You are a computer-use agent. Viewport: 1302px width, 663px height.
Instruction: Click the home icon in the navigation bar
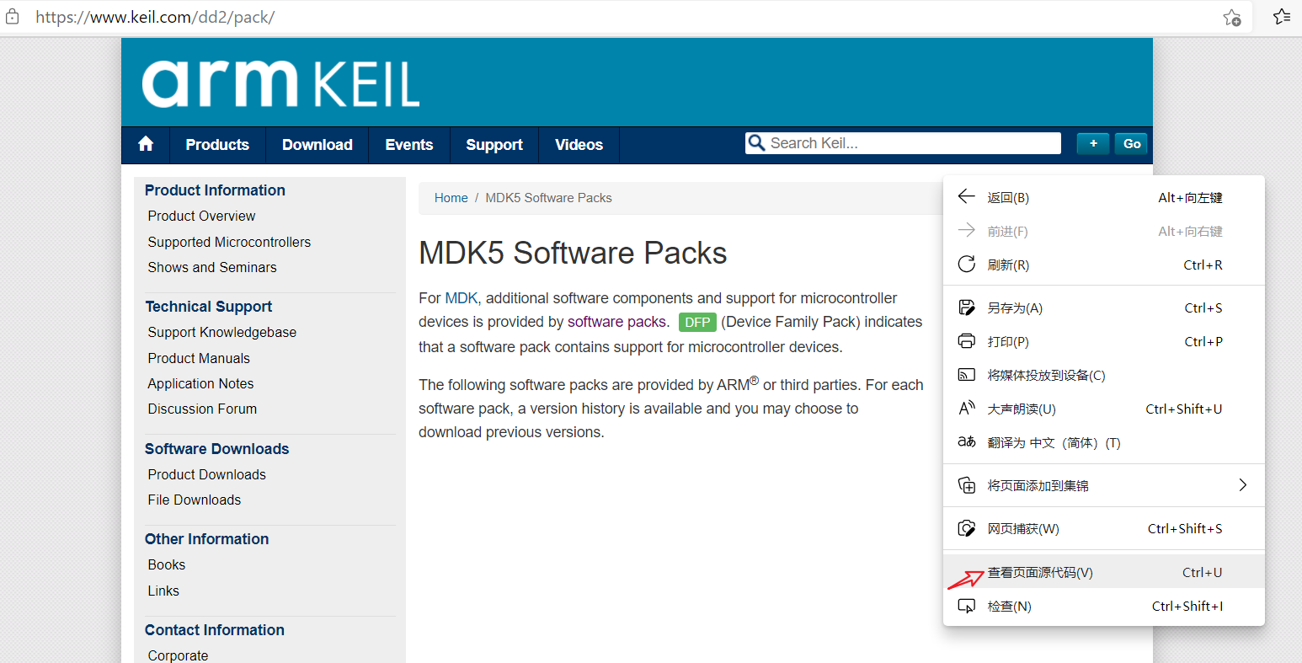tap(146, 144)
